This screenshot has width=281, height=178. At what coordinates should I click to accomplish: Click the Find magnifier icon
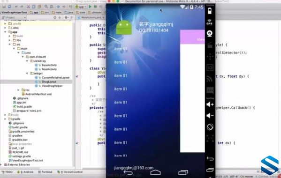[46, 7]
